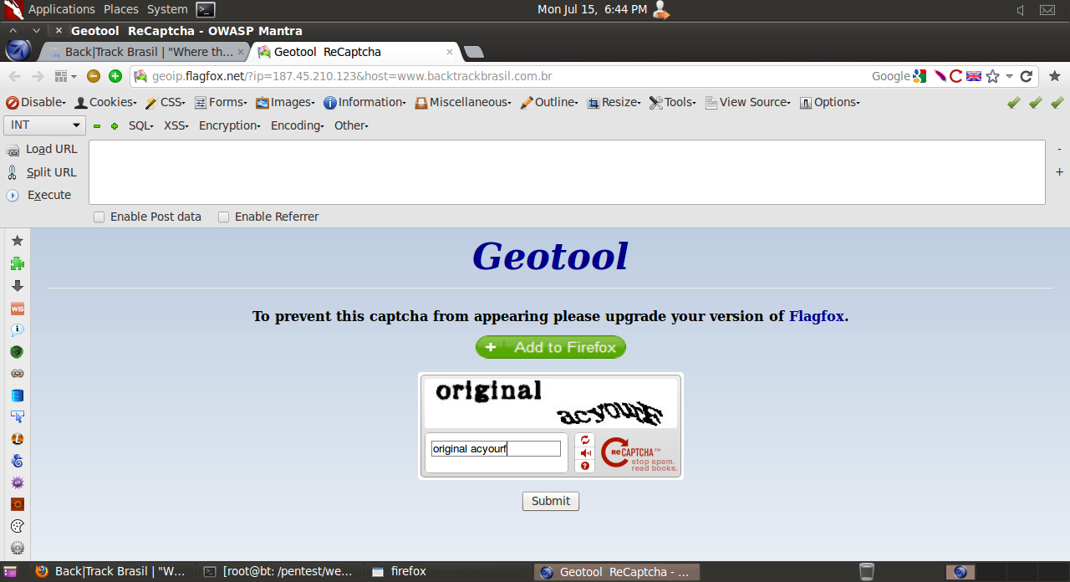Click Split URL in HackBar
1070x582 pixels.
click(x=42, y=172)
